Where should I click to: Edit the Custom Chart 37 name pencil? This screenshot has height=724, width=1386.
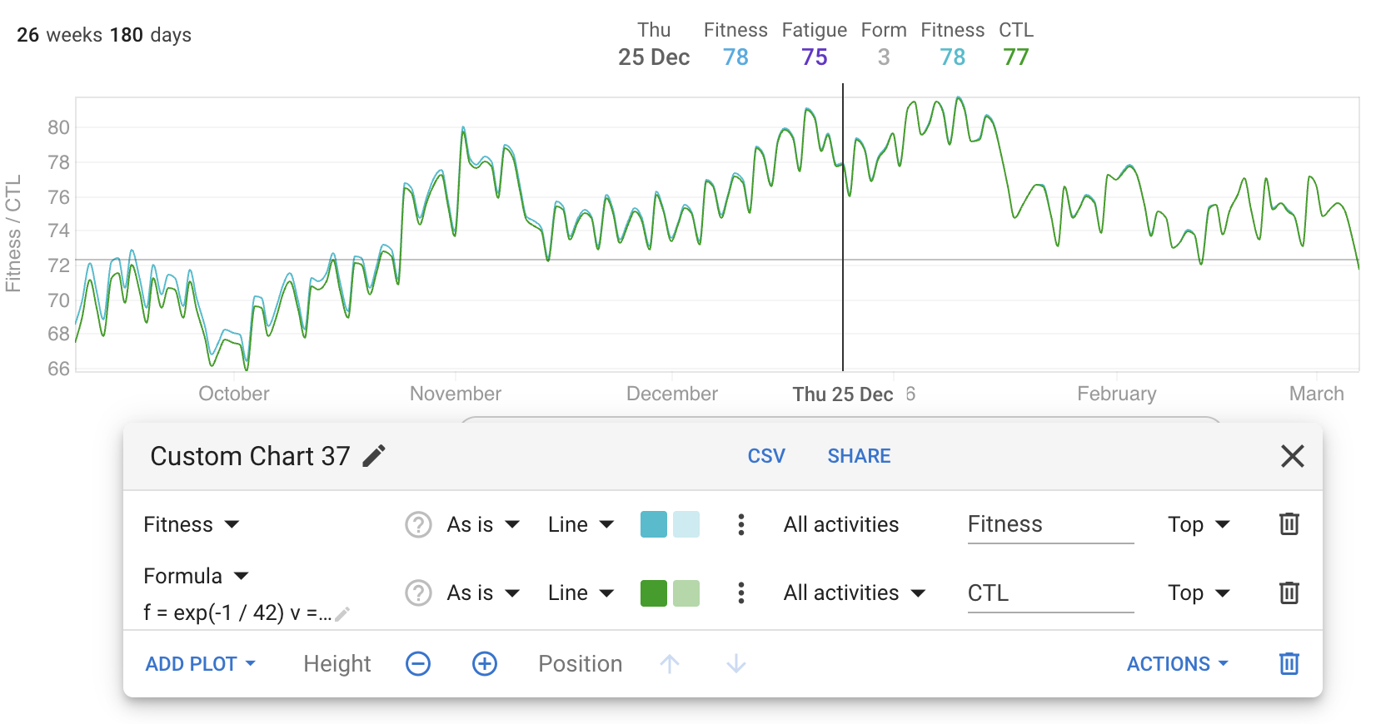(375, 456)
